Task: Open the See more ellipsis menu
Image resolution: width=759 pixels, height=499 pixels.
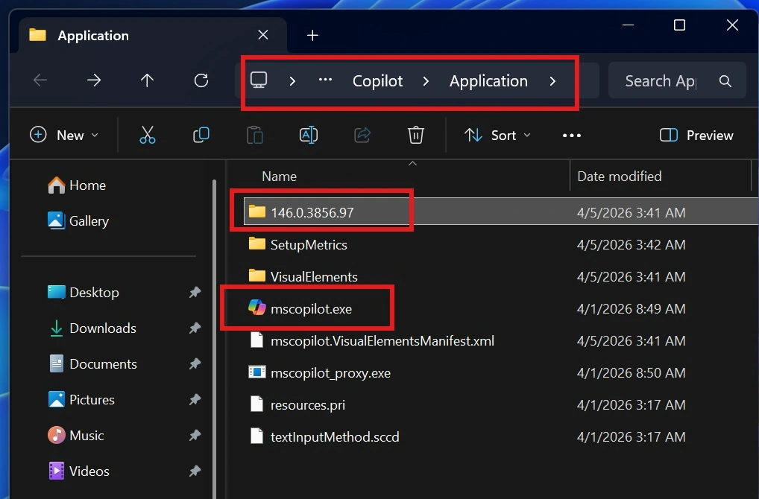Action: [571, 135]
